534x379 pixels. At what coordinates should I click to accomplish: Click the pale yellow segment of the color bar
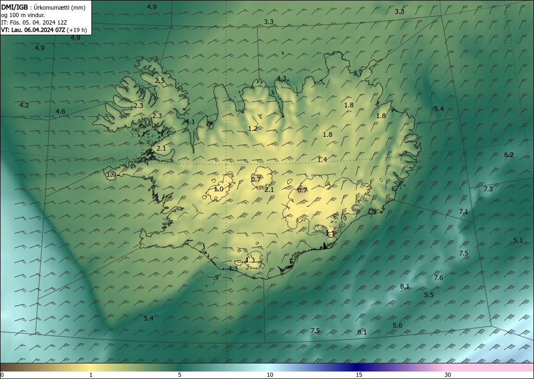tap(90, 367)
